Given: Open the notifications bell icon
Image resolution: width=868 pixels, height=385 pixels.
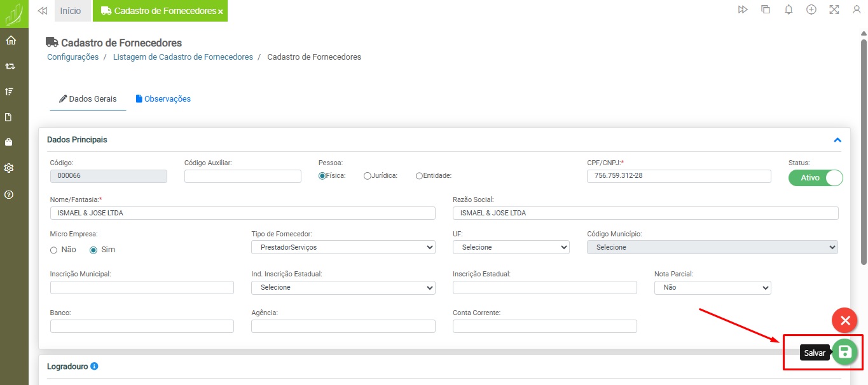Looking at the screenshot, I should click(789, 10).
